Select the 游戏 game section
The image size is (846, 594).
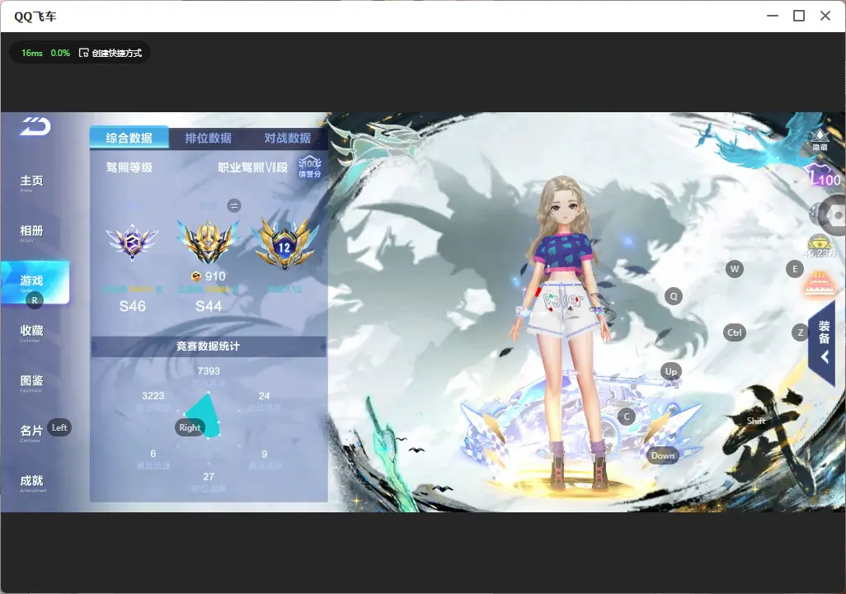pyautogui.click(x=35, y=282)
